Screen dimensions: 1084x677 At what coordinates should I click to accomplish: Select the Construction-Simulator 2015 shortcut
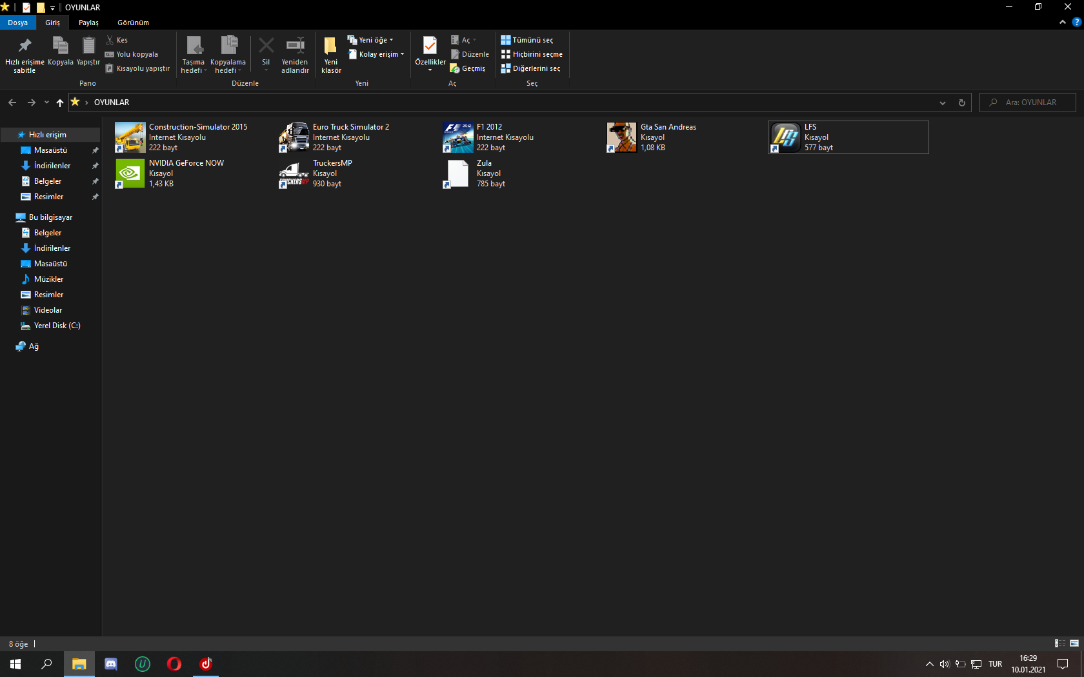(193, 137)
